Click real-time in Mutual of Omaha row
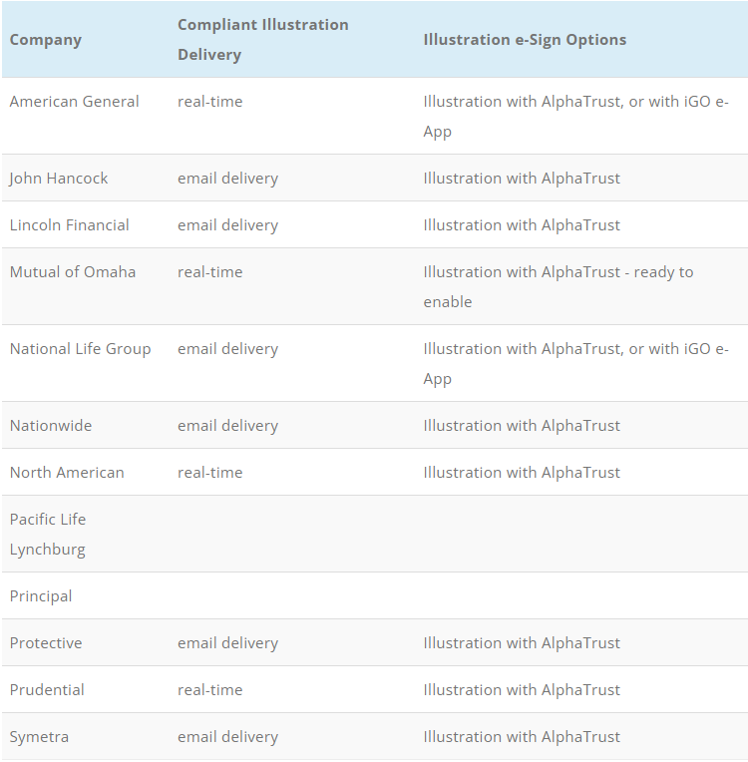The image size is (748, 762). (210, 272)
